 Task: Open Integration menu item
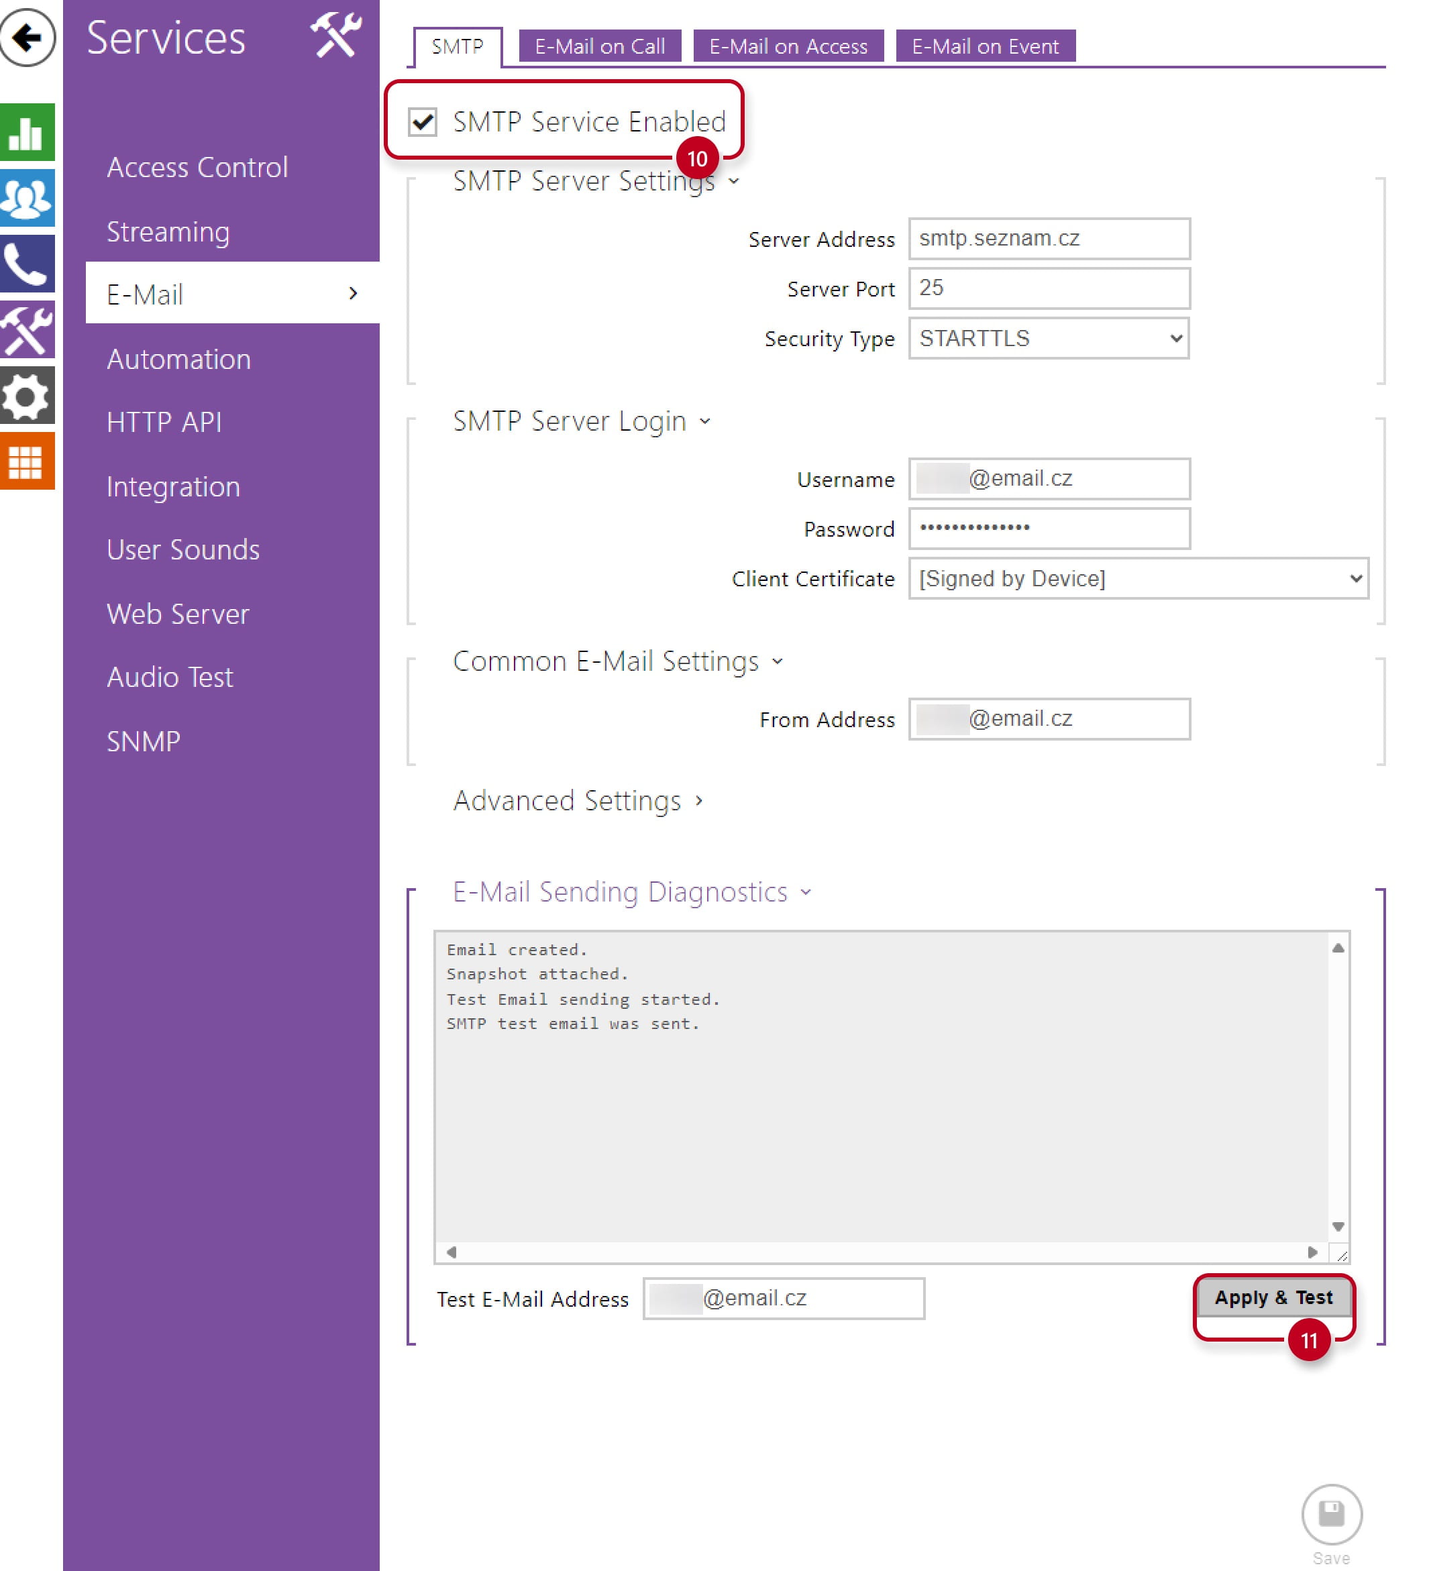point(173,487)
